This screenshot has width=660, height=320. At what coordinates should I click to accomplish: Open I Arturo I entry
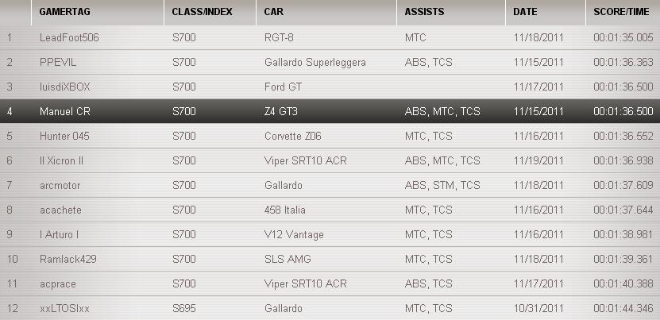[59, 234]
